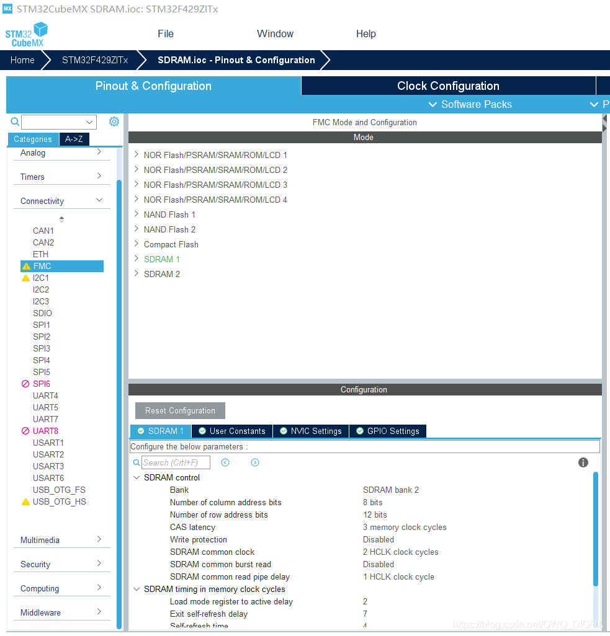Screen dimensions: 610x636
Task: Open the NVIC Settings tab
Action: point(311,431)
